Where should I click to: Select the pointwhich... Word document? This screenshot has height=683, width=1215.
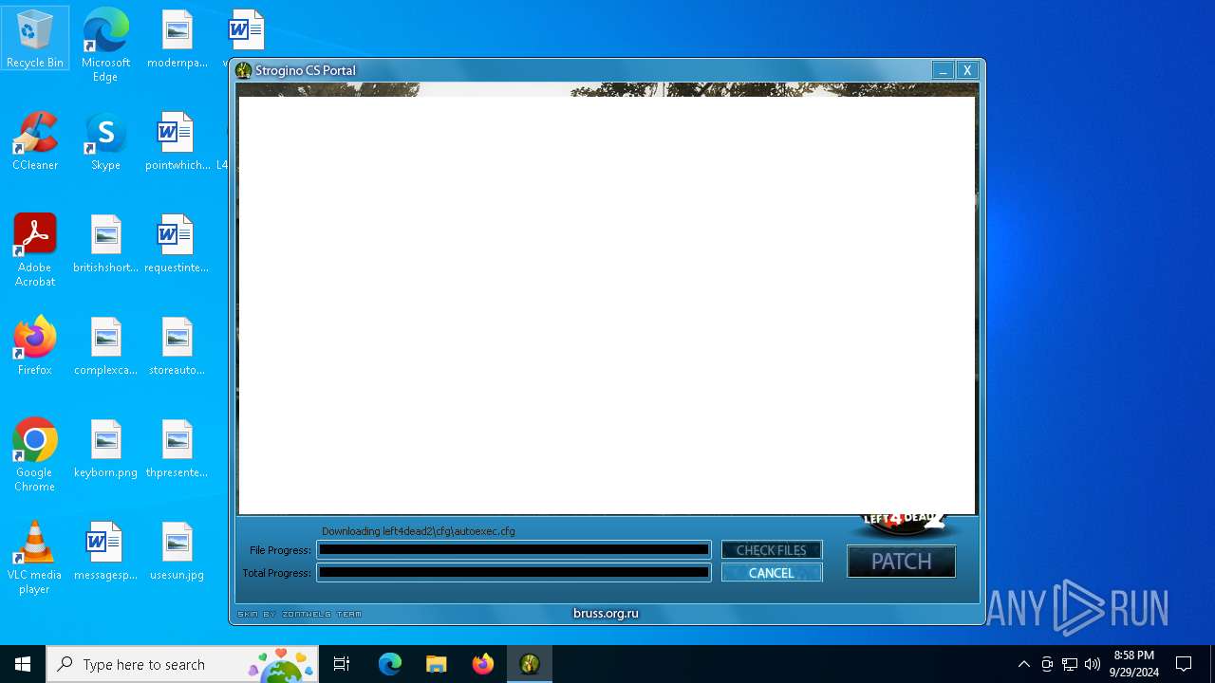tap(178, 141)
